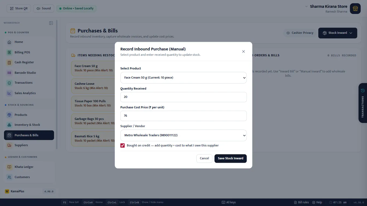Open the Store QR button
Viewport: 367px width, 206px height.
[19, 8]
